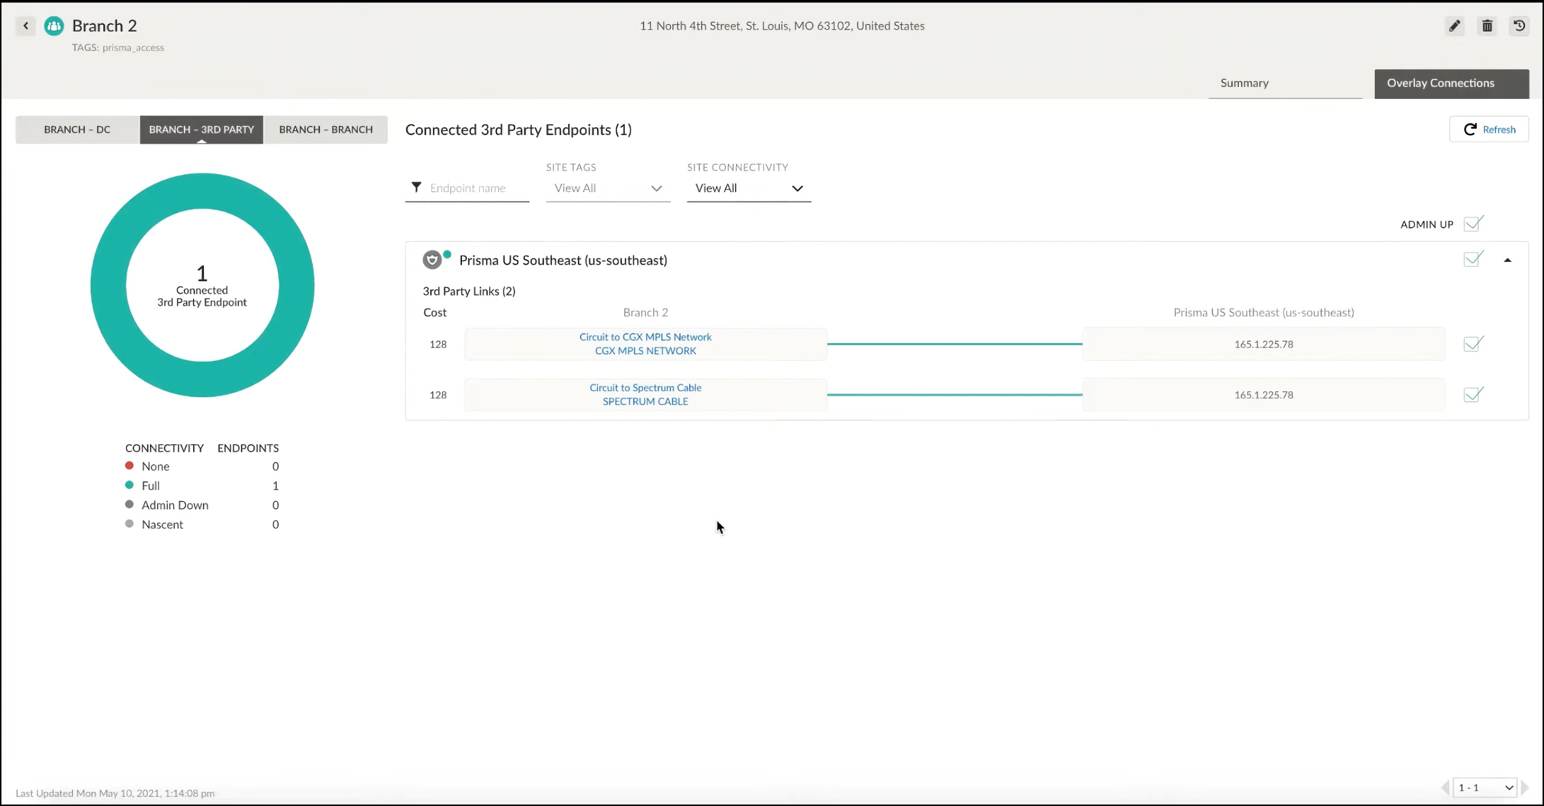Click the Spectrum Cable row cost 128
Image resolution: width=1544 pixels, height=806 pixels.
click(438, 395)
